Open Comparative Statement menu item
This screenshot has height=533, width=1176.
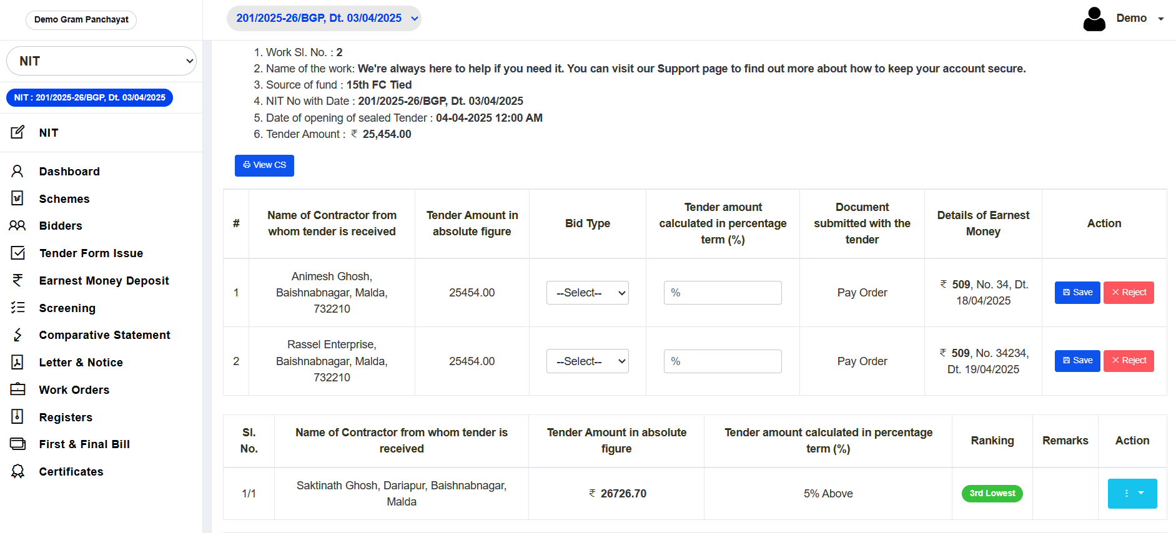[104, 335]
